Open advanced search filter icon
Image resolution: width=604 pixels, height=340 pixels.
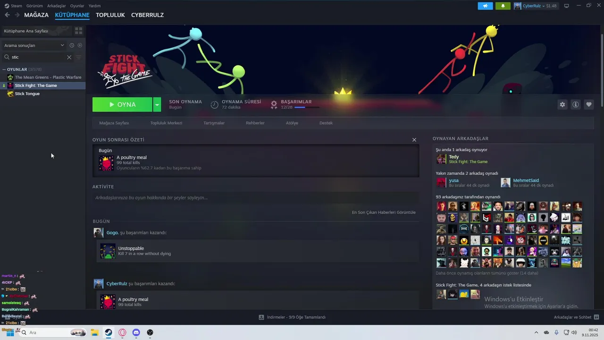coord(79,57)
